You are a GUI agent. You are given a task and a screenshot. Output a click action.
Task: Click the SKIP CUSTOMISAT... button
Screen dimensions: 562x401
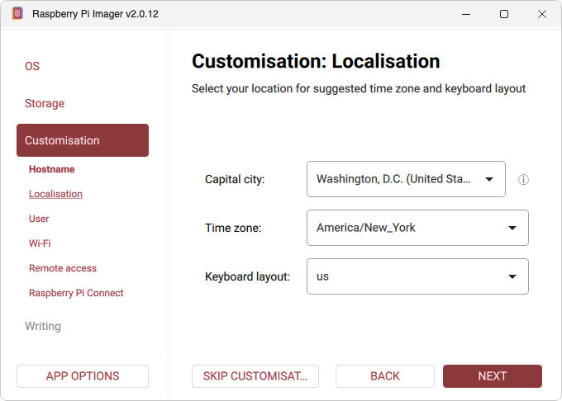[255, 376]
